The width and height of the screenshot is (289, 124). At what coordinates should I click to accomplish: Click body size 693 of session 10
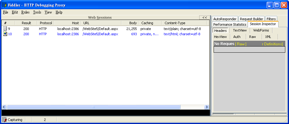point(134,34)
